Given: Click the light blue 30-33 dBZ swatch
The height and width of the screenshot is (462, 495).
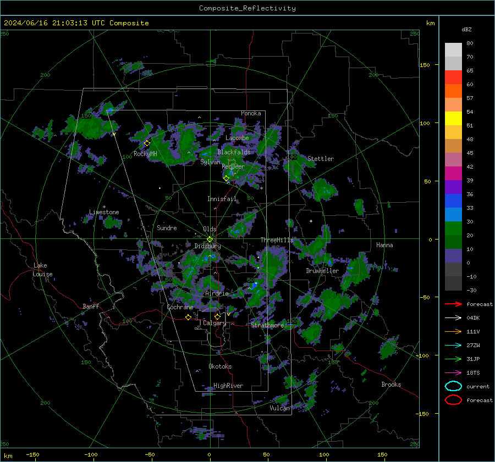Looking at the screenshot, I should pos(453,214).
